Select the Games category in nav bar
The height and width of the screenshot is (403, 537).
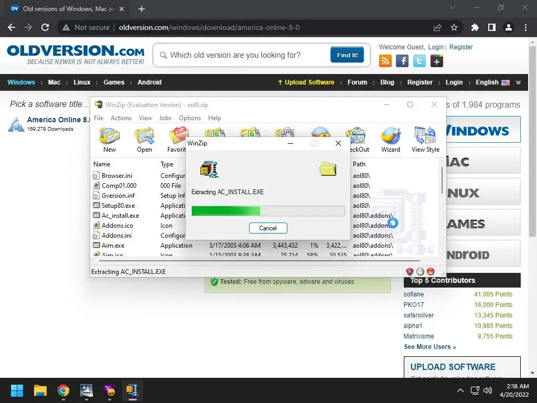point(114,82)
